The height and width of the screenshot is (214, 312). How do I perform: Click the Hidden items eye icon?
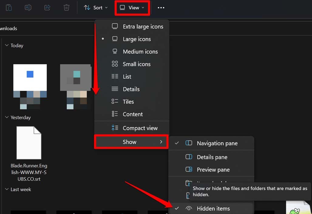tap(189, 209)
